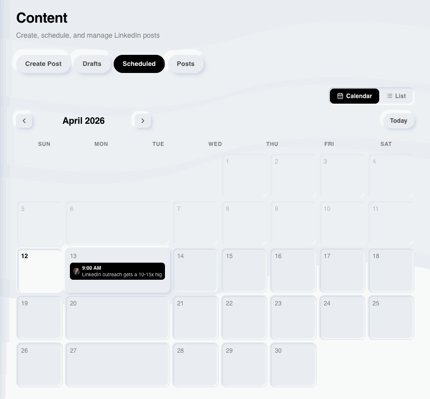Viewport: 430px width, 399px height.
Task: Switch to Calendar view
Action: tap(355, 96)
